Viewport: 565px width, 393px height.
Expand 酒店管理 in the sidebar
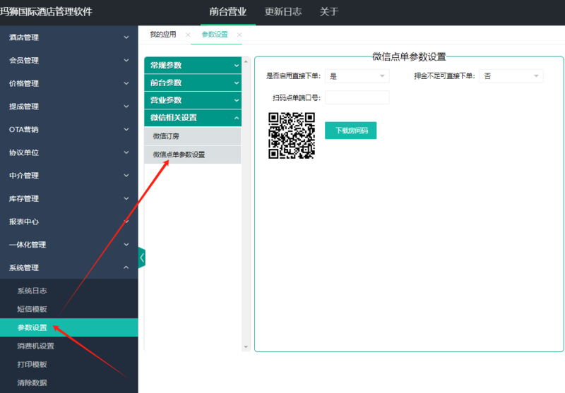click(x=69, y=37)
